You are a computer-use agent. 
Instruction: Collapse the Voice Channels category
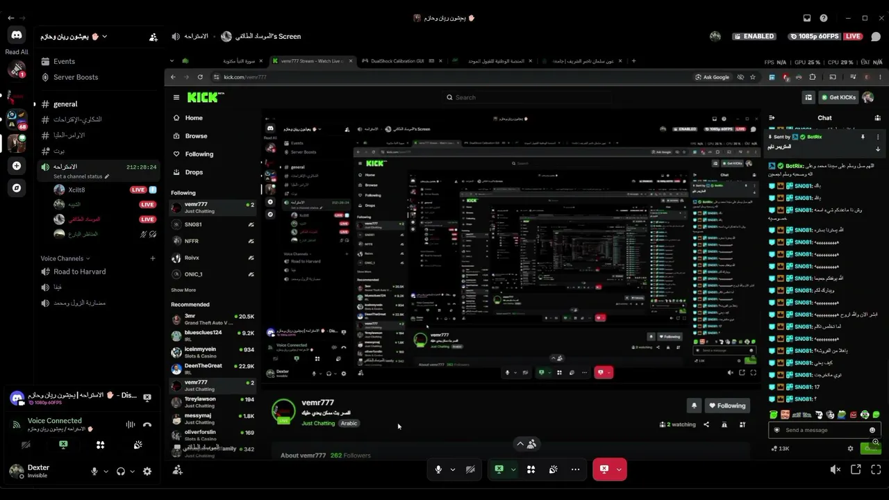[65, 258]
